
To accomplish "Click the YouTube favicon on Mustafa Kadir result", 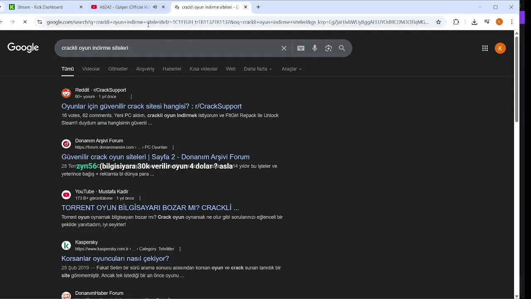I will pyautogui.click(x=66, y=195).
